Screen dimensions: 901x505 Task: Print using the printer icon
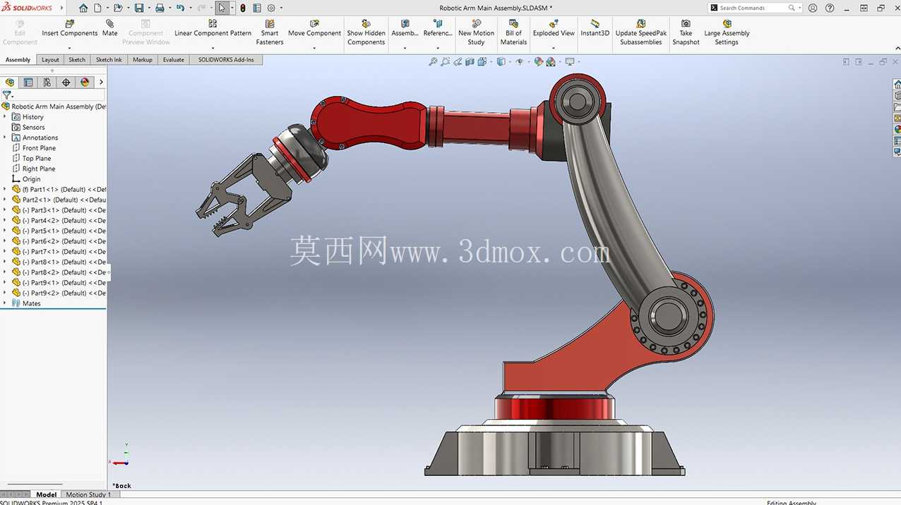click(160, 8)
